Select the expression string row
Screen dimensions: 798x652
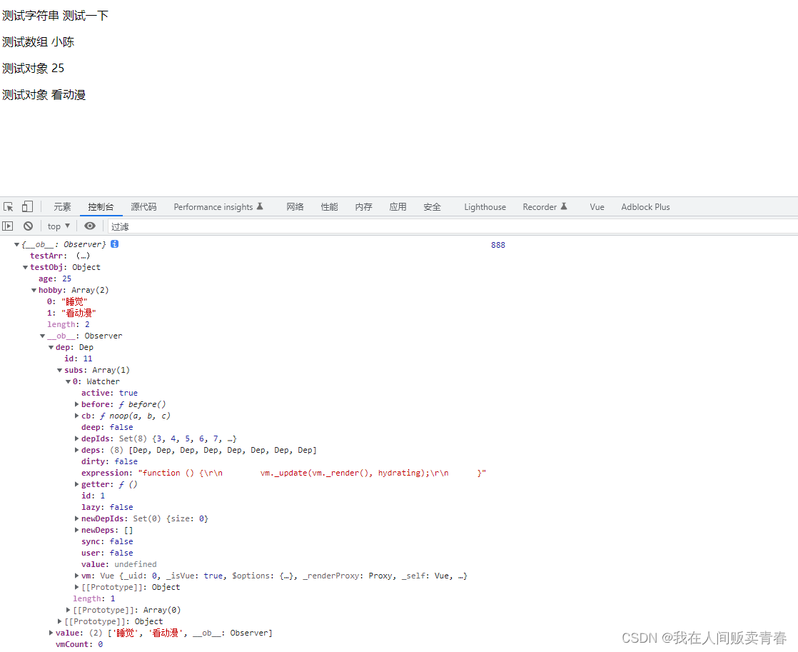[x=283, y=473]
